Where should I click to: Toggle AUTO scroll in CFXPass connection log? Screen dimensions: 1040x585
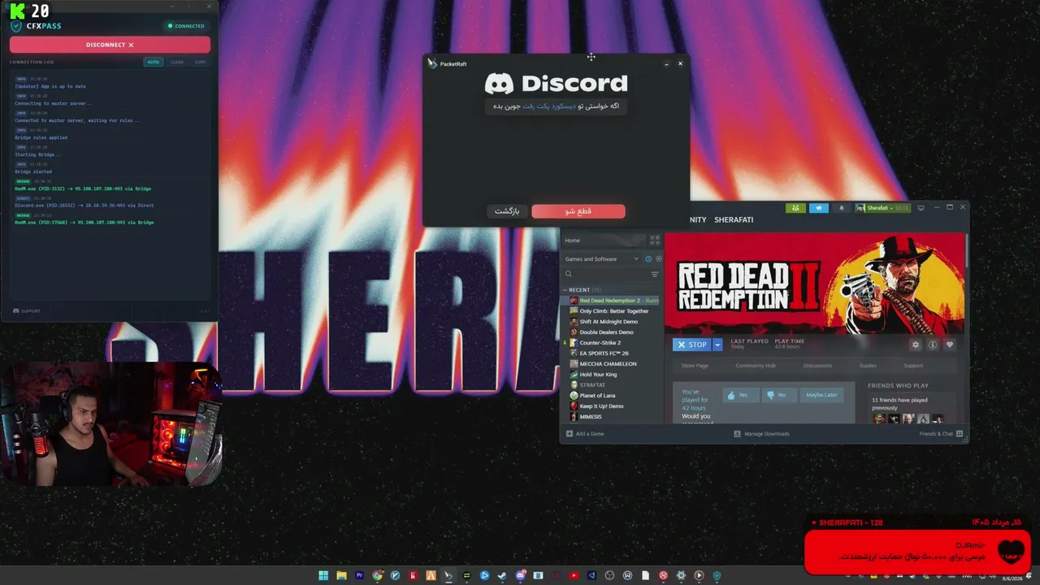point(153,62)
